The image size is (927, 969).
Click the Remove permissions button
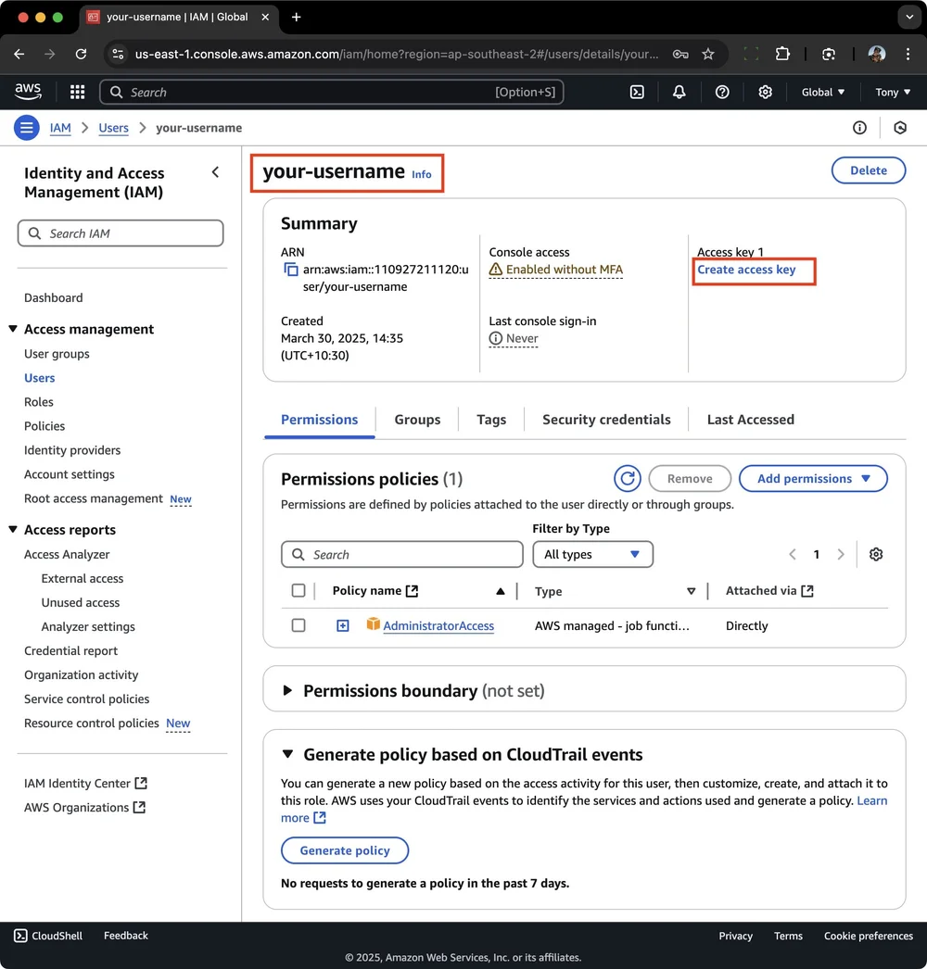(x=690, y=478)
